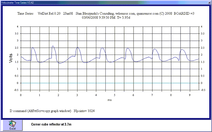Click the 'D command (AltPrtScr=copy graph window)' text
Viewport: 212px width, 132px height.
(x=41, y=111)
